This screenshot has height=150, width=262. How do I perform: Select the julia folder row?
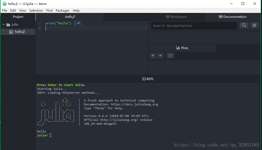(18, 25)
